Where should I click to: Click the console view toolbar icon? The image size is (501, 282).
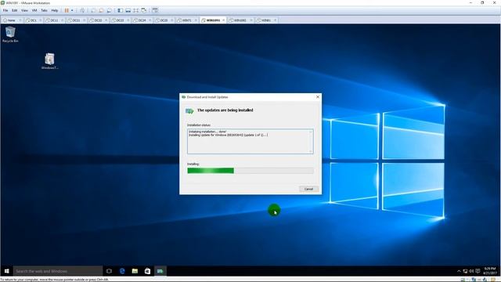pyautogui.click(x=155, y=10)
